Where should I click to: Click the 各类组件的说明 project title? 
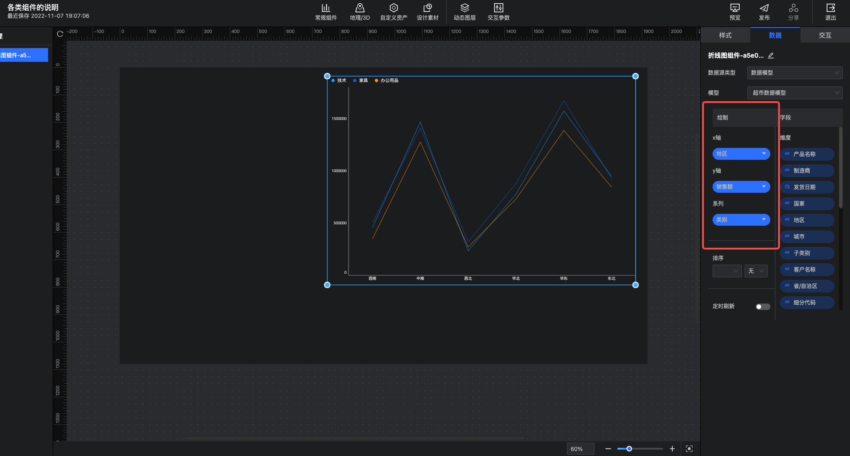[33, 7]
